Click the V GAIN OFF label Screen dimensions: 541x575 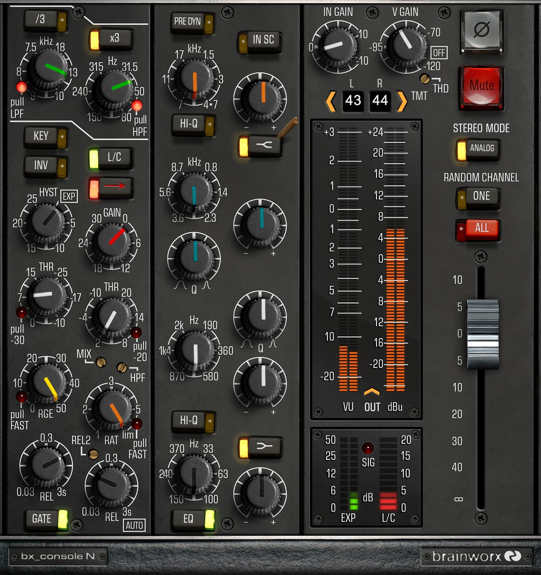439,53
